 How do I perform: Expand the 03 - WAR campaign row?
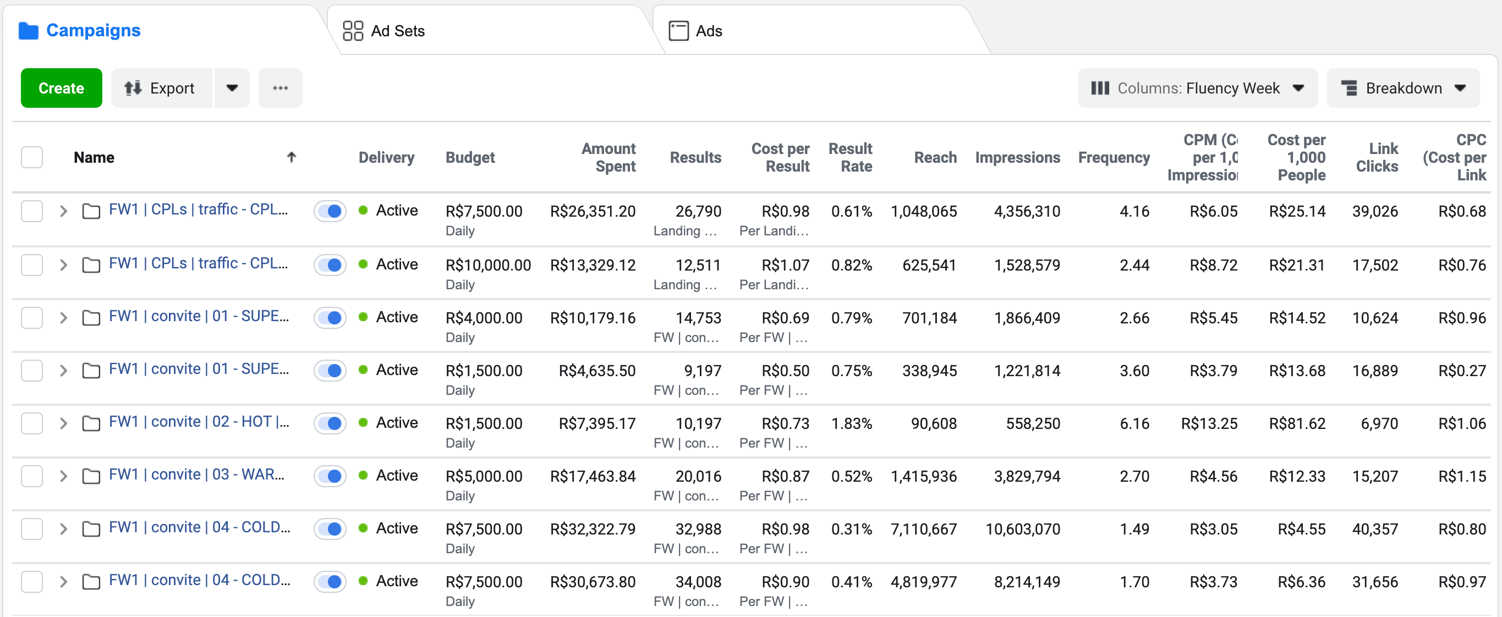(64, 476)
